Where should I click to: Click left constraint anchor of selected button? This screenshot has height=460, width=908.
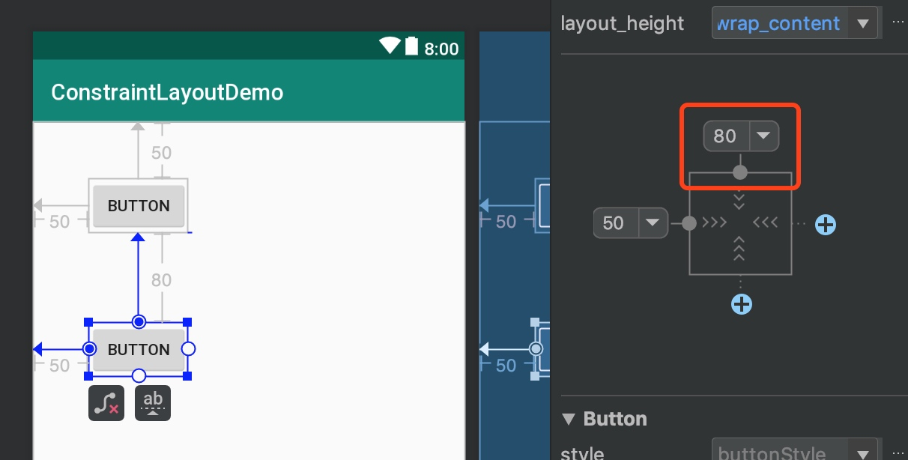tap(89, 349)
